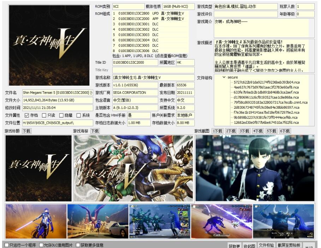Toggle the 存档 file attribute checkbox
This screenshot has height=248, width=321.
[x=26, y=115]
